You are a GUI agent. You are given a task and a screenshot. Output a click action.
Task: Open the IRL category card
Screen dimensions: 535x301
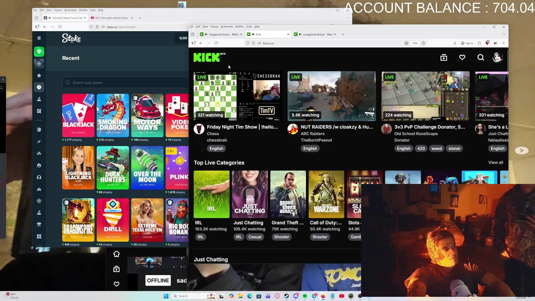(x=211, y=194)
